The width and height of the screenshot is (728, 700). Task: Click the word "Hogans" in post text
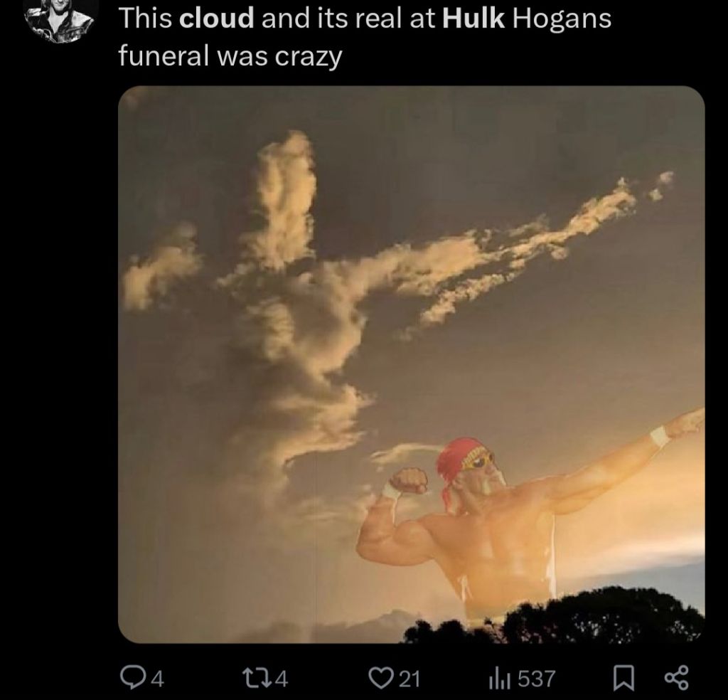[562, 19]
